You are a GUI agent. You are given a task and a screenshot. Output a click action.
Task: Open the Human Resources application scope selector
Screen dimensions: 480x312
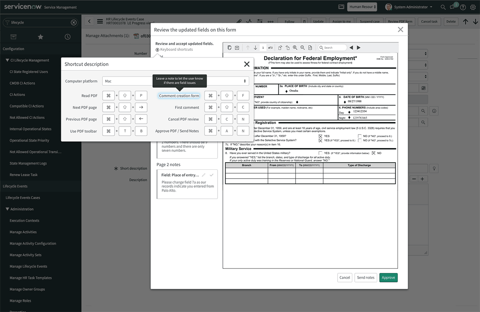[362, 7]
